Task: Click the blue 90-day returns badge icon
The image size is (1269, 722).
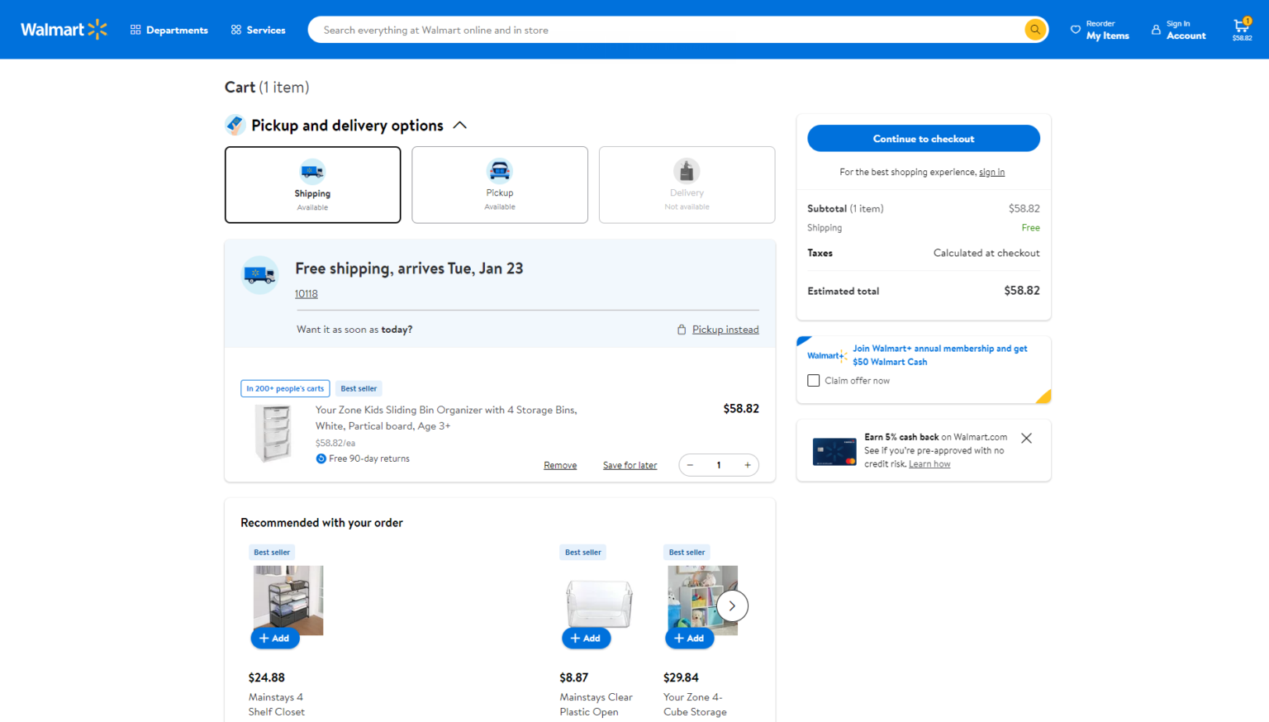Action: pos(321,458)
